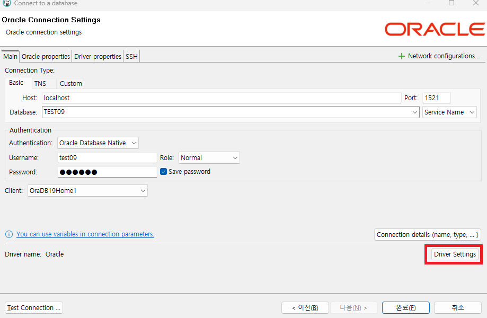Click the green plus Network configurations icon
Screen dimensions: 487x318
(402, 56)
